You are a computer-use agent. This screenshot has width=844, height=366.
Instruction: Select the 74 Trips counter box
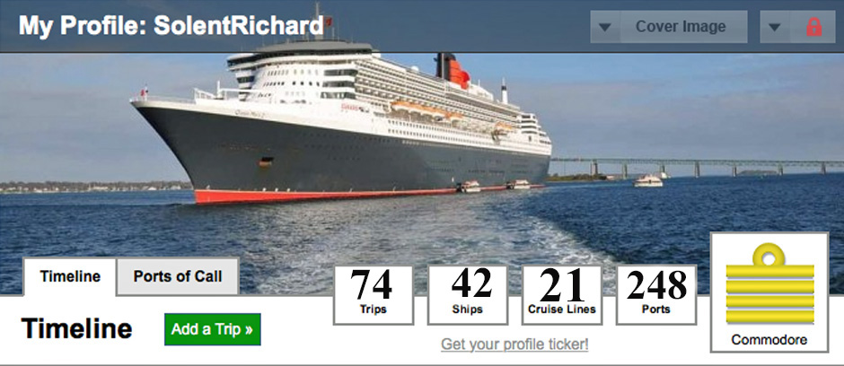point(374,295)
